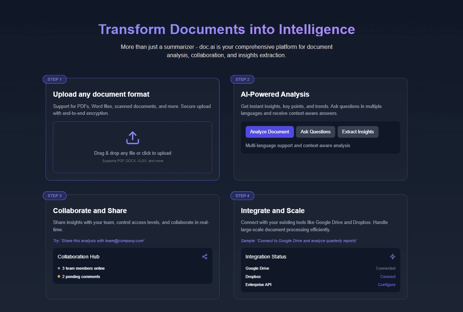The height and width of the screenshot is (312, 463).
Task: Click the STEP 4 badge
Action: pos(242,196)
